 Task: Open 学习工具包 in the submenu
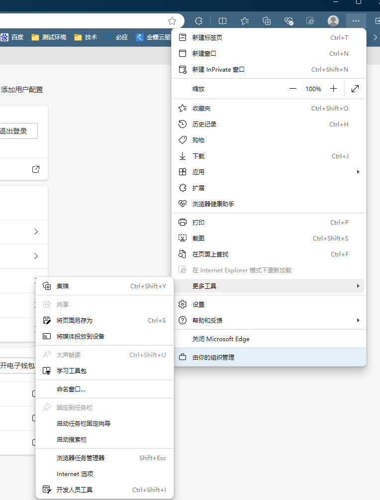pos(104,371)
